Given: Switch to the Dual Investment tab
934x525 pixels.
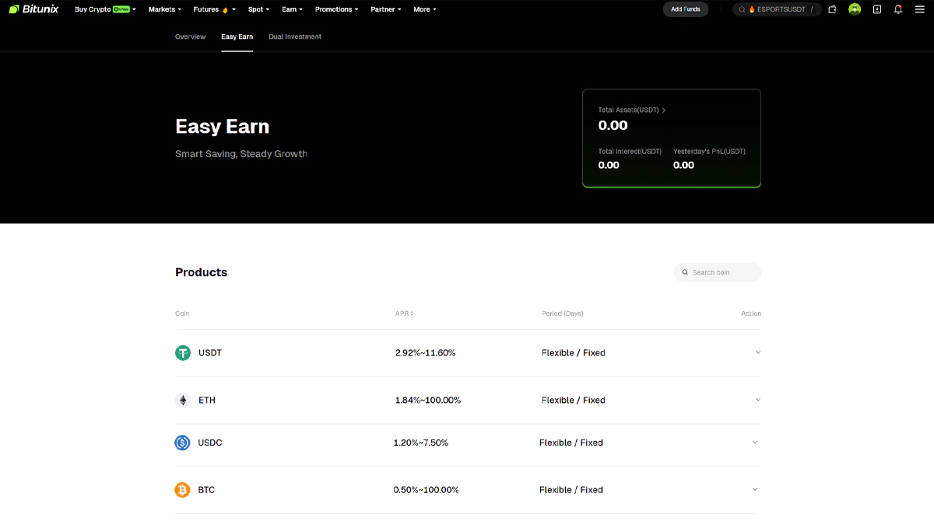Looking at the screenshot, I should coord(294,36).
